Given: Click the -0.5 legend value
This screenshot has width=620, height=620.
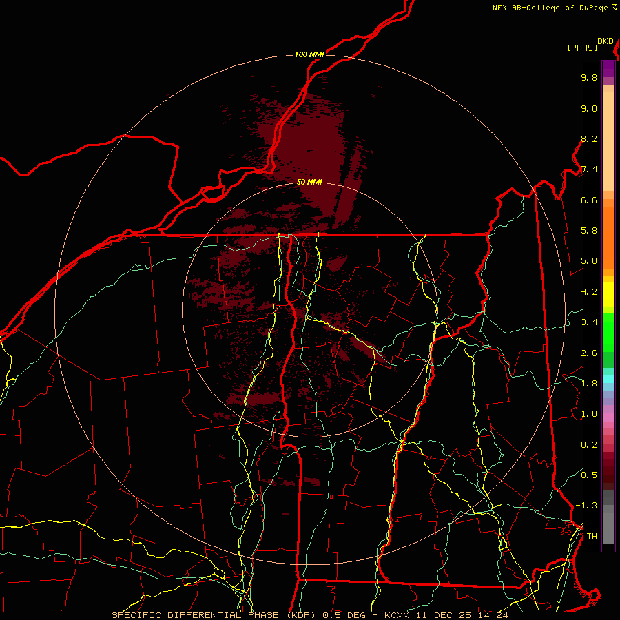Looking at the screenshot, I should (x=586, y=475).
